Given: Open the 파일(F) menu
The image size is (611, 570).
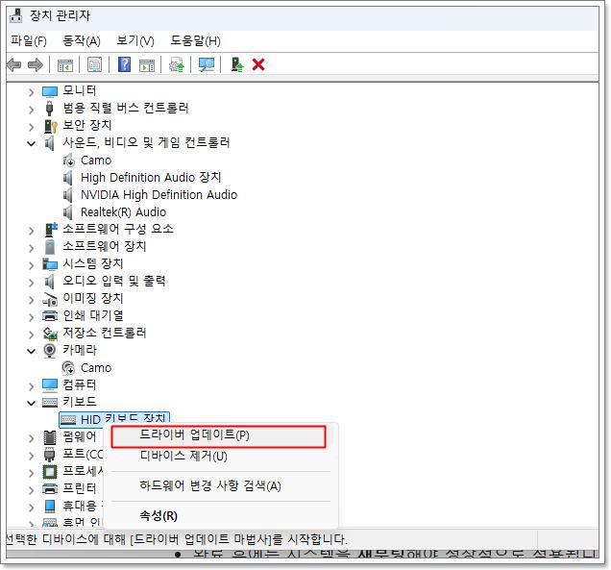Looking at the screenshot, I should pyautogui.click(x=29, y=40).
